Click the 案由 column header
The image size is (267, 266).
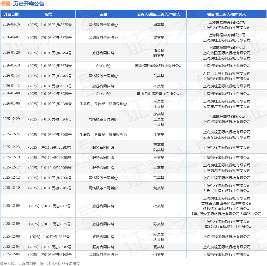click(x=103, y=14)
